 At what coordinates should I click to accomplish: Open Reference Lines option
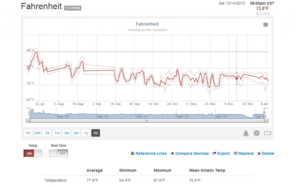point(149,153)
